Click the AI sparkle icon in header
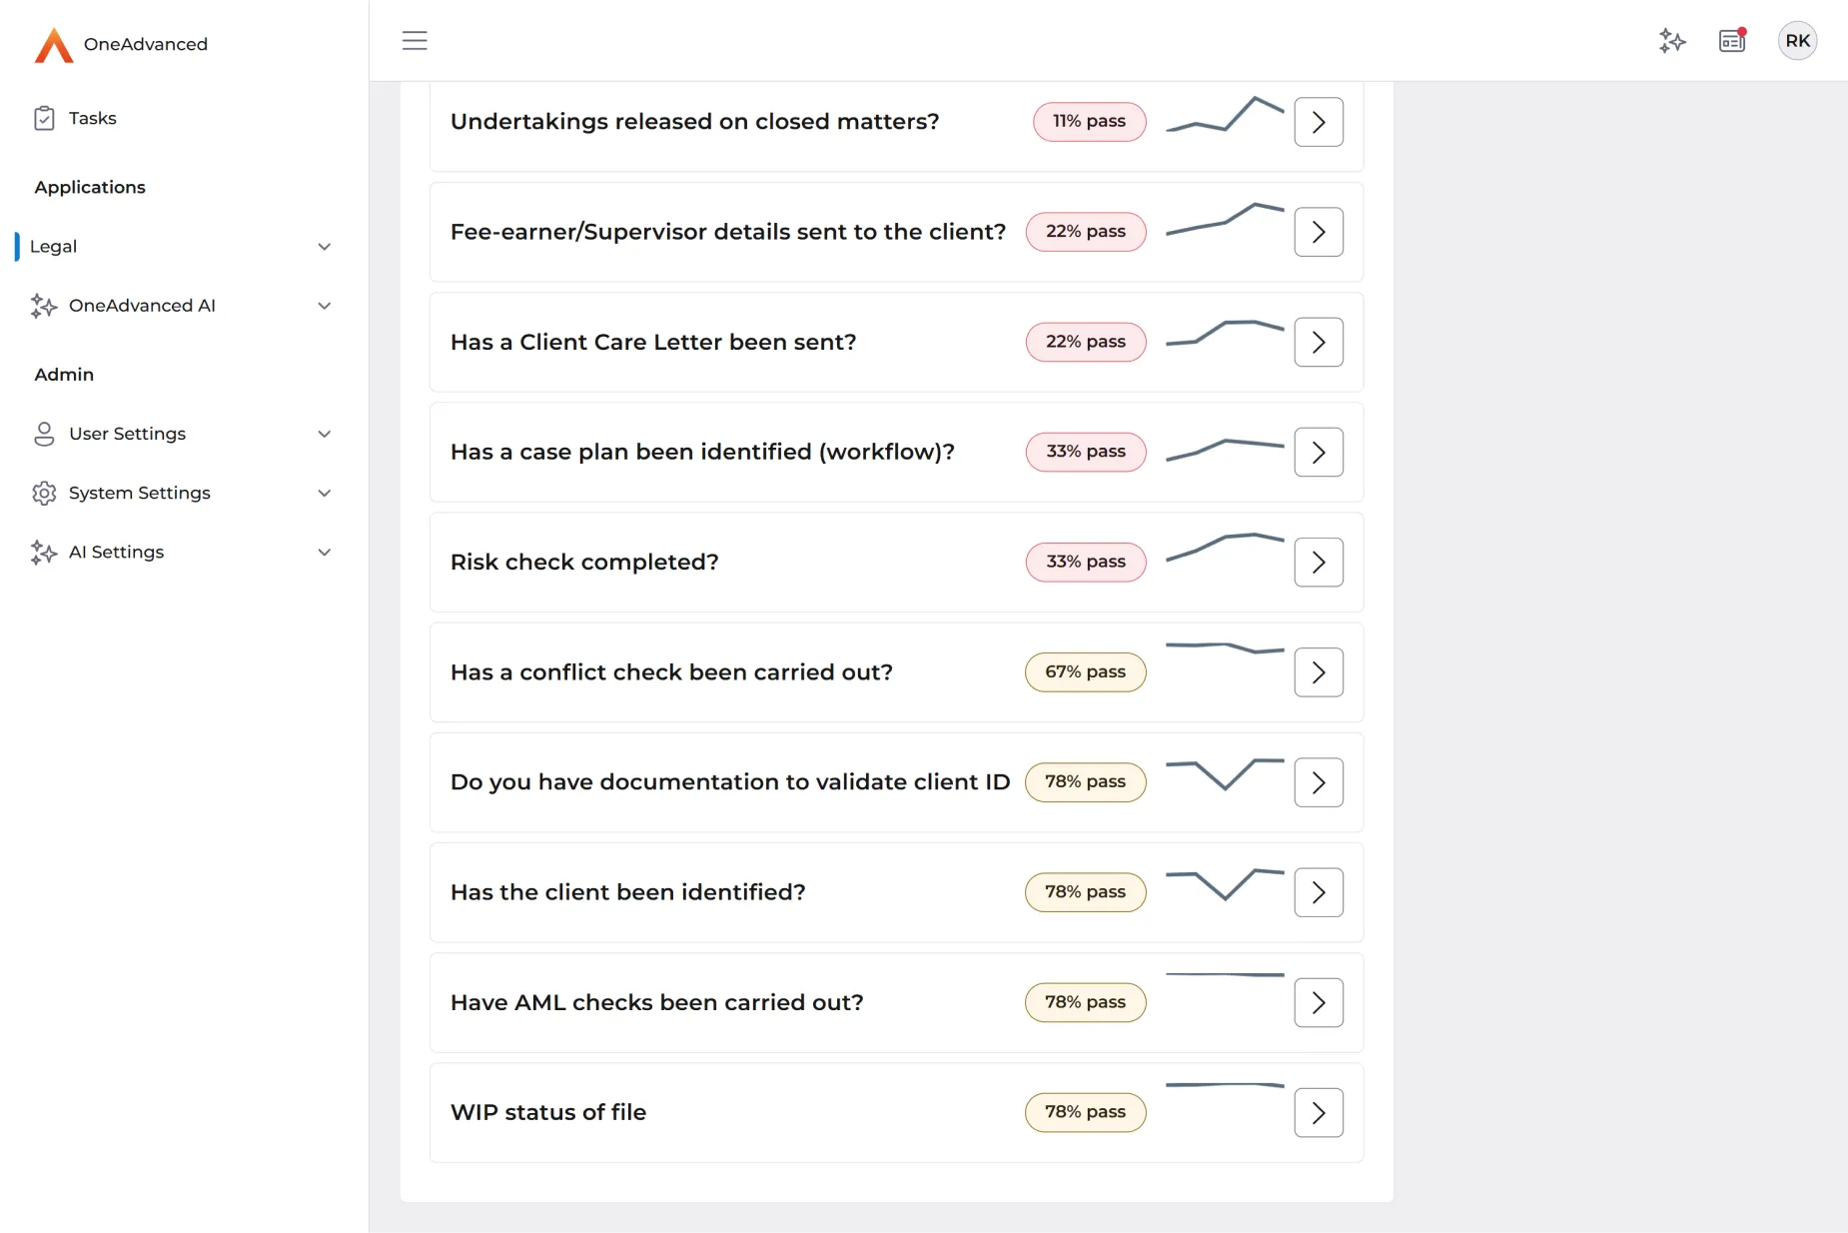1848x1233 pixels. pyautogui.click(x=1672, y=41)
